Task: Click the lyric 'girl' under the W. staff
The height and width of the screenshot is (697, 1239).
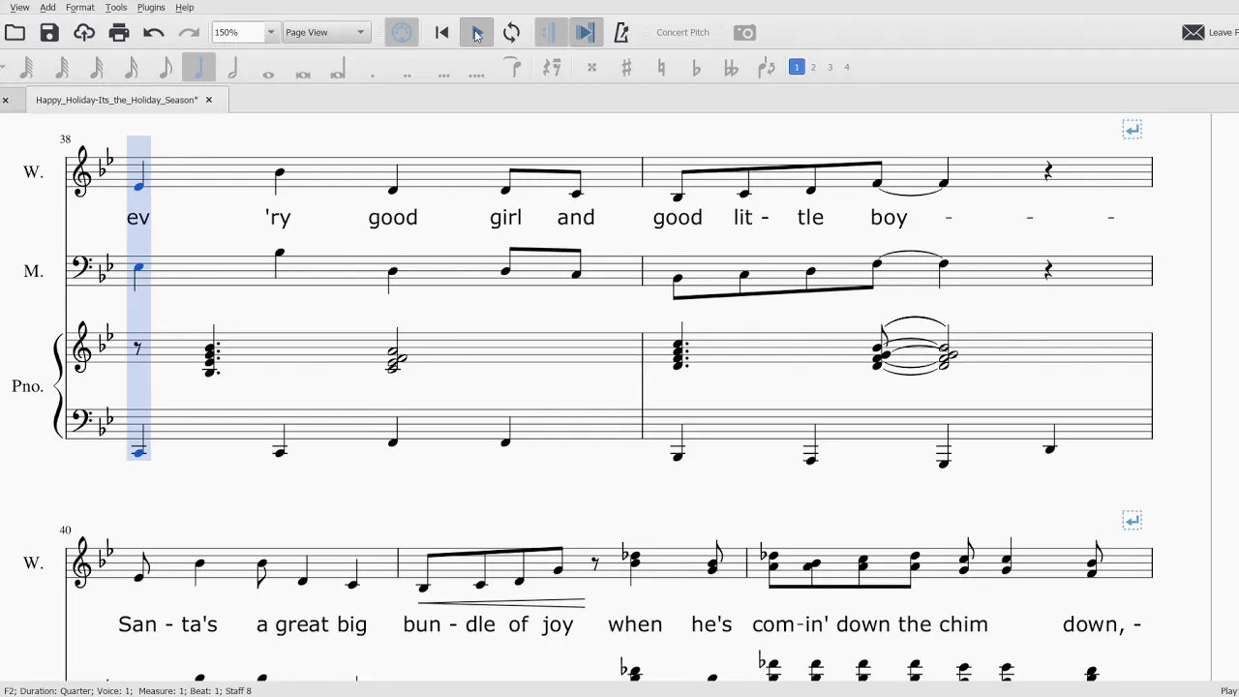Action: [x=505, y=218]
